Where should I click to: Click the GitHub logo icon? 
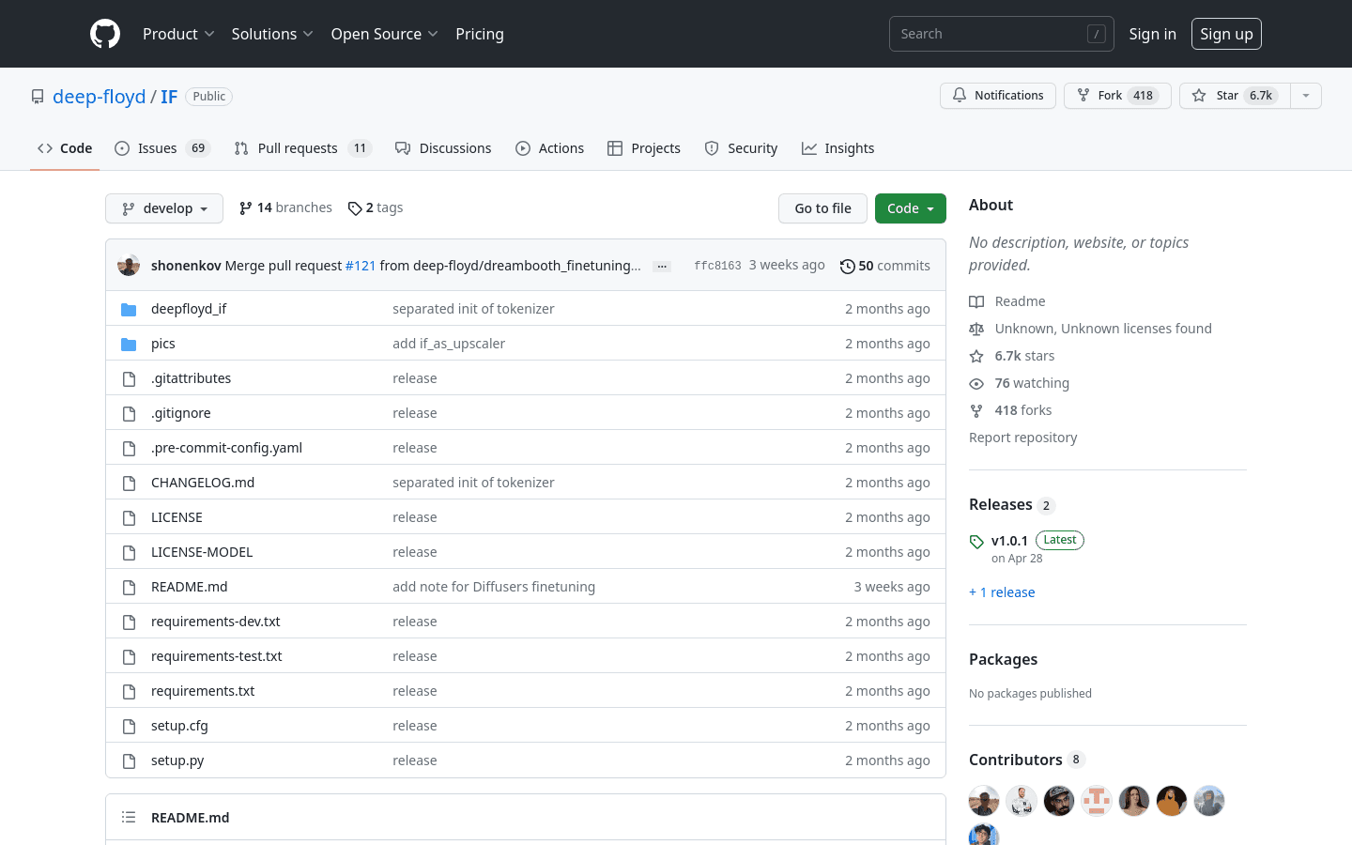(x=105, y=34)
